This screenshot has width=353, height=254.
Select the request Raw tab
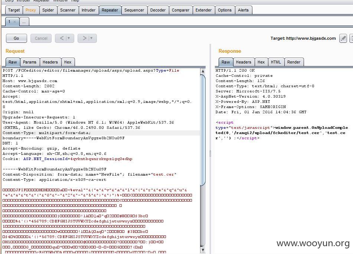click(13, 62)
